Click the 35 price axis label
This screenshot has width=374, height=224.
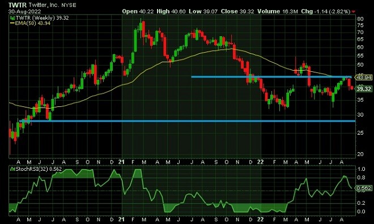360,100
